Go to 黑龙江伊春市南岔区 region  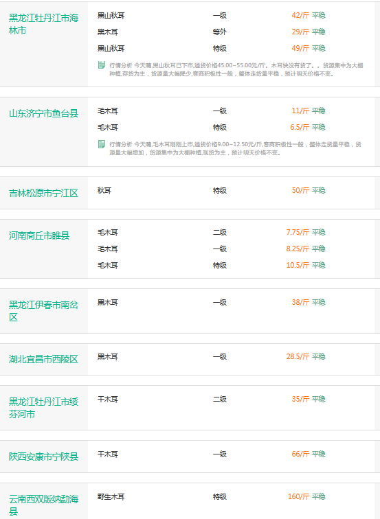43,311
